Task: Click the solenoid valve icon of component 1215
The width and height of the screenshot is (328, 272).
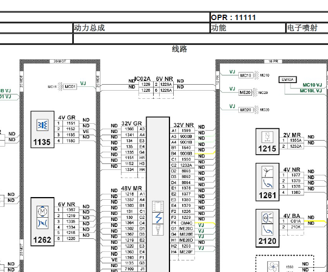Action: pyautogui.click(x=267, y=137)
